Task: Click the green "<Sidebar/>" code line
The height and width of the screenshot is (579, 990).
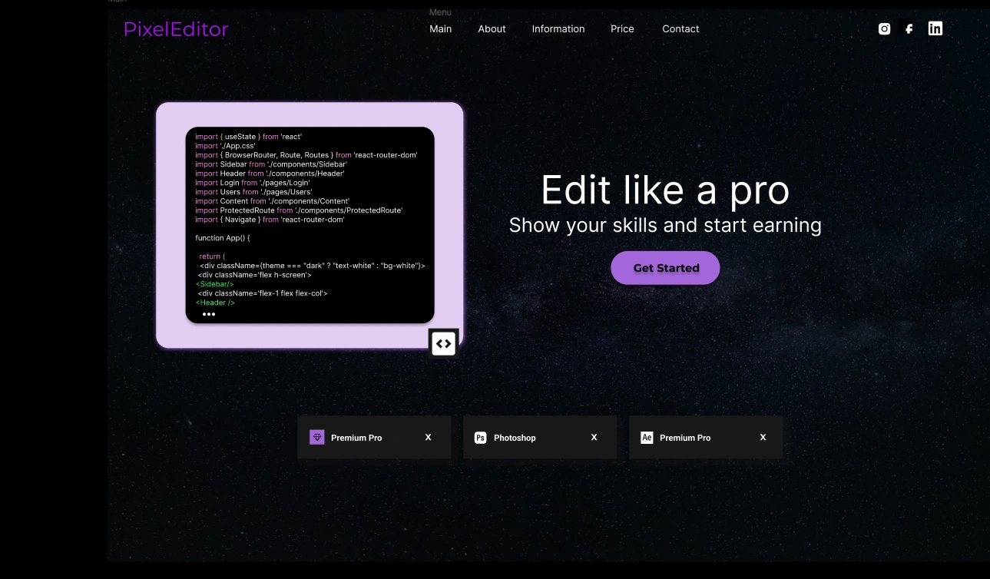Action: click(215, 284)
